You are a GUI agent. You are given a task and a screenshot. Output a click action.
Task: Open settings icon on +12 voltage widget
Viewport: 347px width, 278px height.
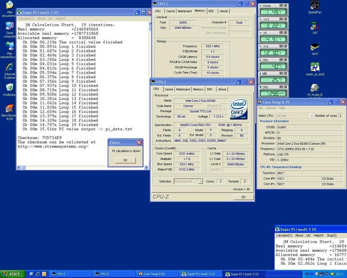point(281,46)
